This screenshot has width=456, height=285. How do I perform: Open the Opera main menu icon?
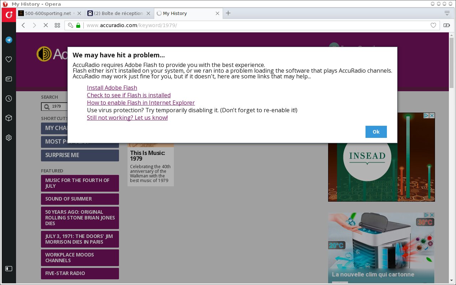[9, 15]
